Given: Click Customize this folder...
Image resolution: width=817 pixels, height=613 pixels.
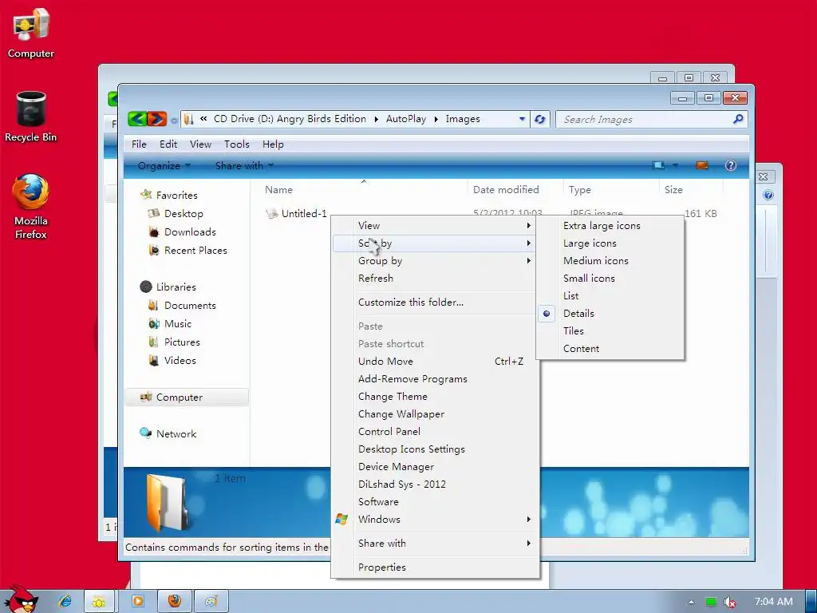Looking at the screenshot, I should click(x=435, y=303).
